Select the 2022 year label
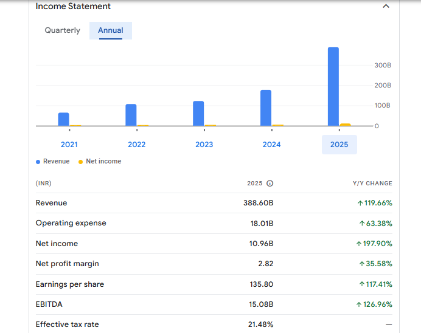This screenshot has width=421, height=333. (137, 145)
